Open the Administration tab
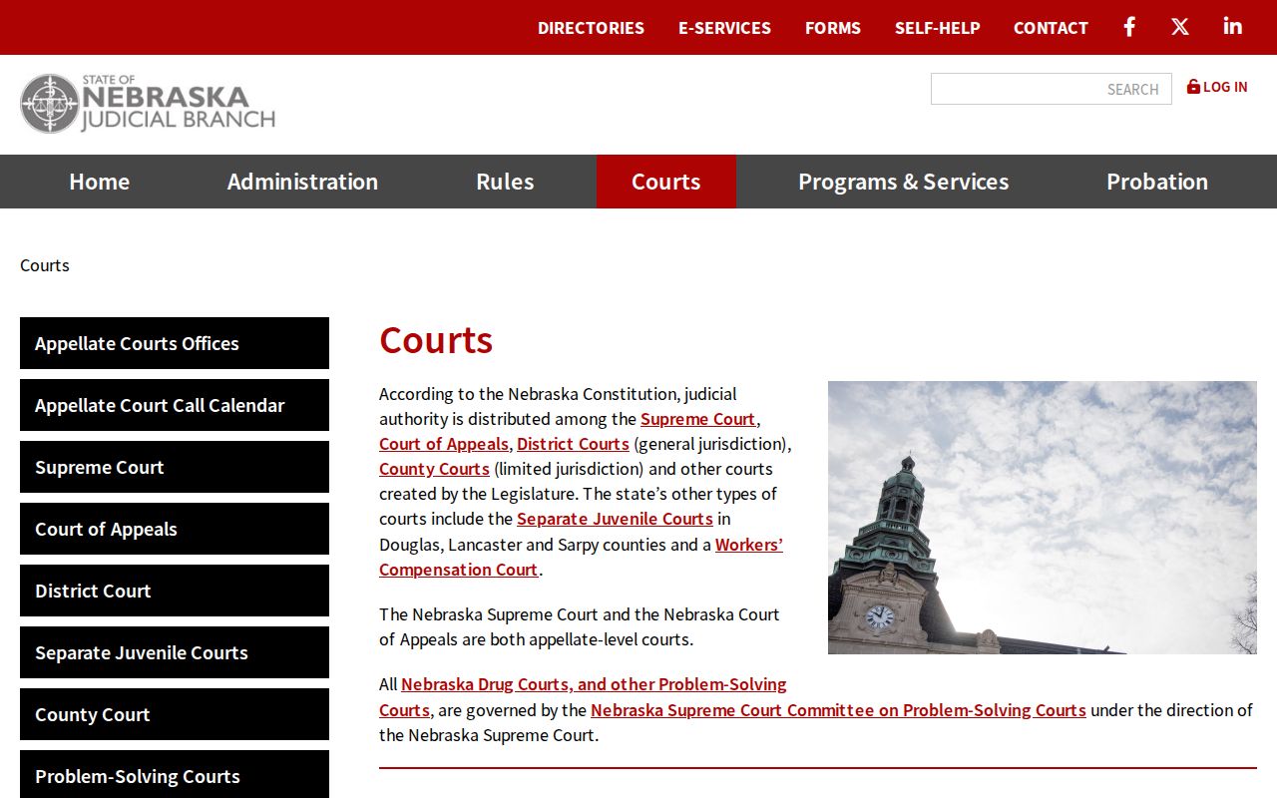This screenshot has width=1277, height=798. [302, 182]
